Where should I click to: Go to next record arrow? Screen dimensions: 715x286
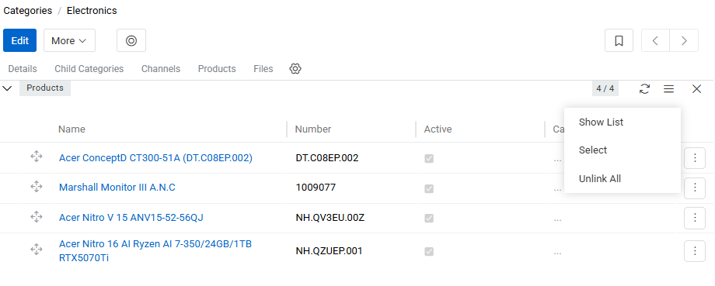pyautogui.click(x=684, y=40)
